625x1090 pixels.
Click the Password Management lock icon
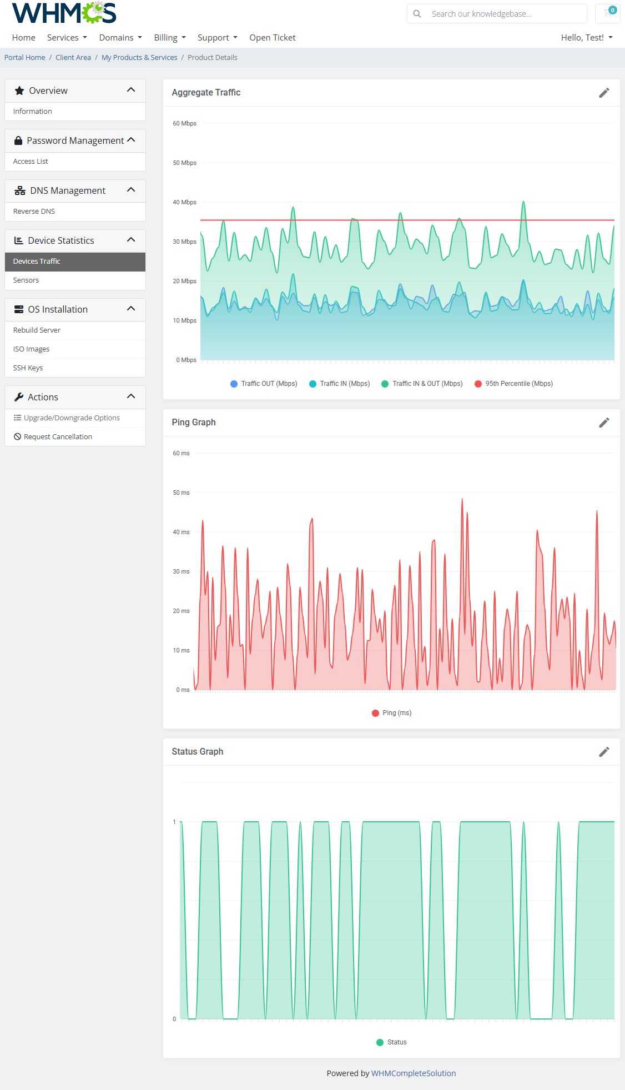[18, 140]
